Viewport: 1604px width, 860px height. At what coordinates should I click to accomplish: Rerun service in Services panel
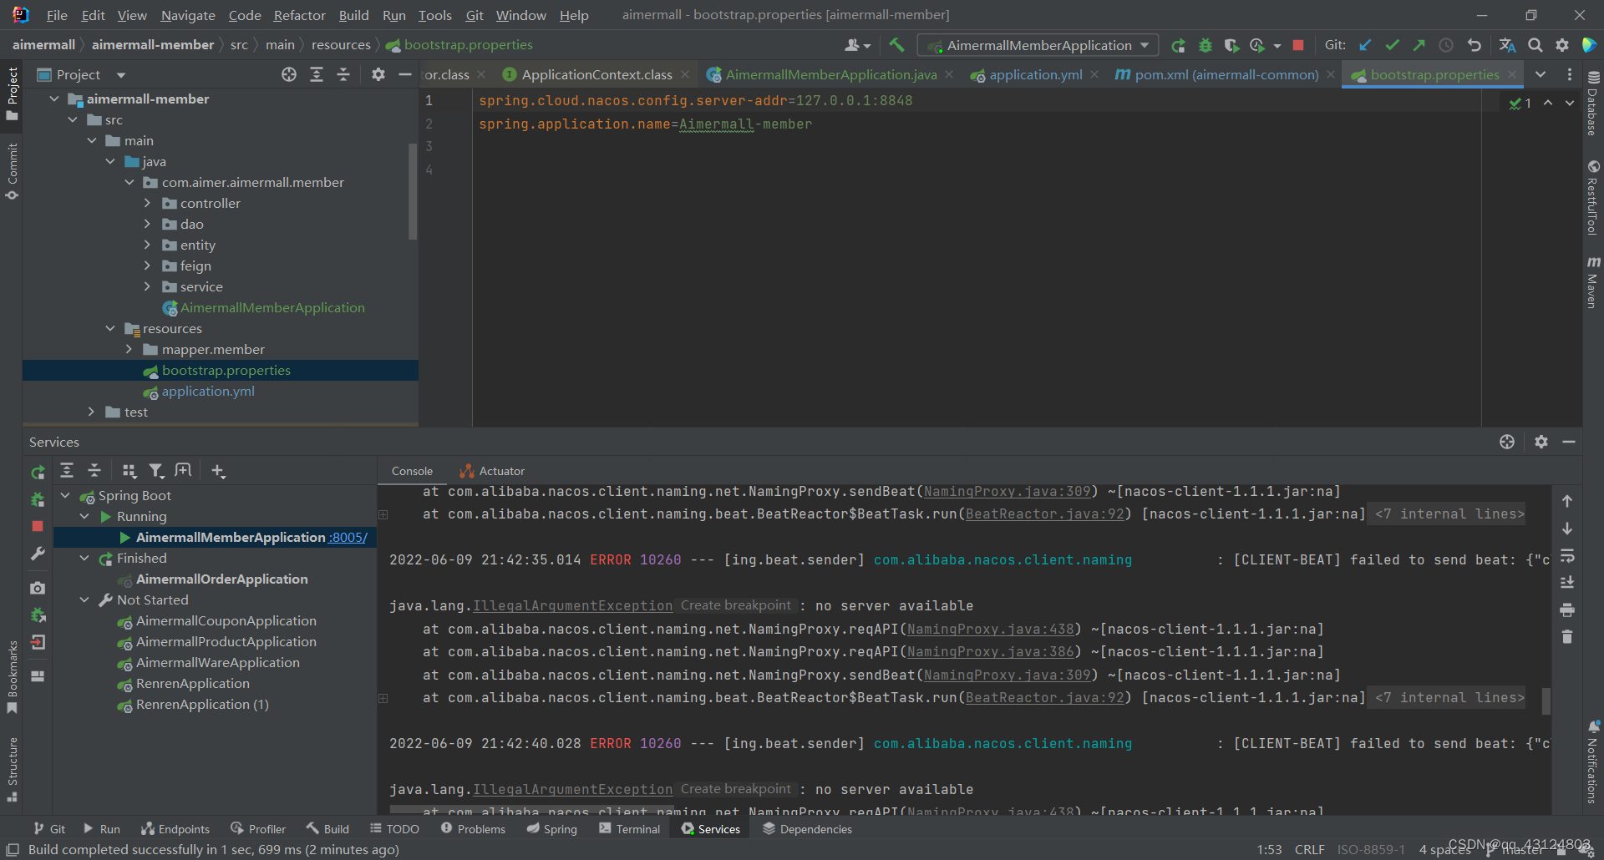(x=38, y=473)
